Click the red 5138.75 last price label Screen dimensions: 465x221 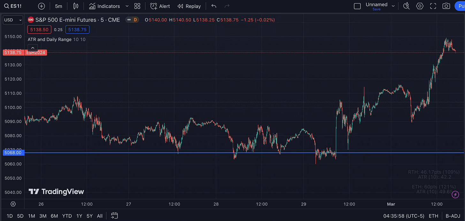pyautogui.click(x=13, y=52)
